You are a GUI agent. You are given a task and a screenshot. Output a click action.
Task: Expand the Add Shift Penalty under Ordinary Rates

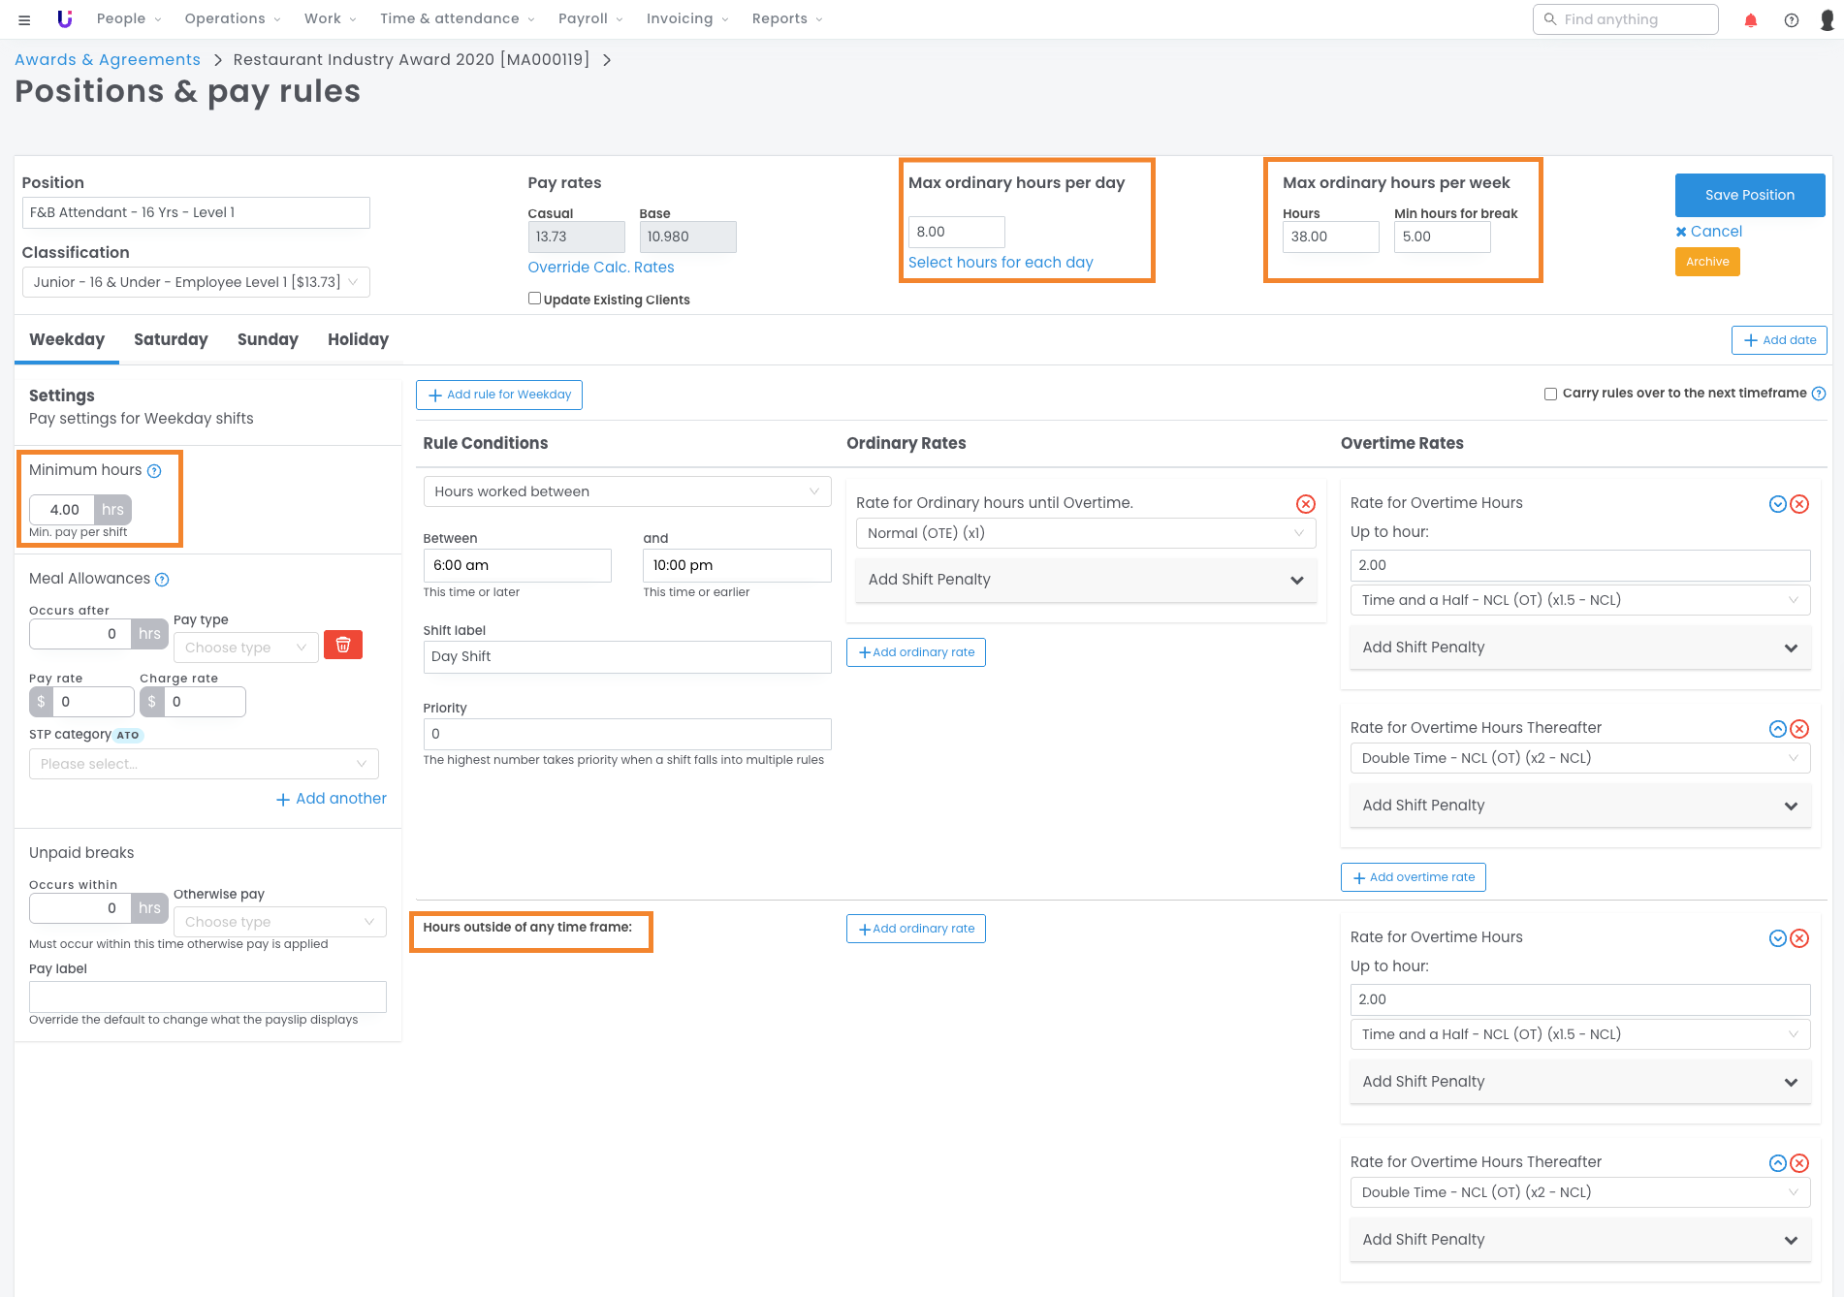[x=1085, y=580]
